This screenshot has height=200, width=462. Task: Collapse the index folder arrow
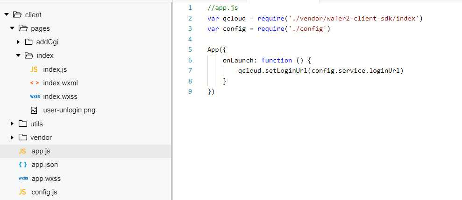(18, 55)
